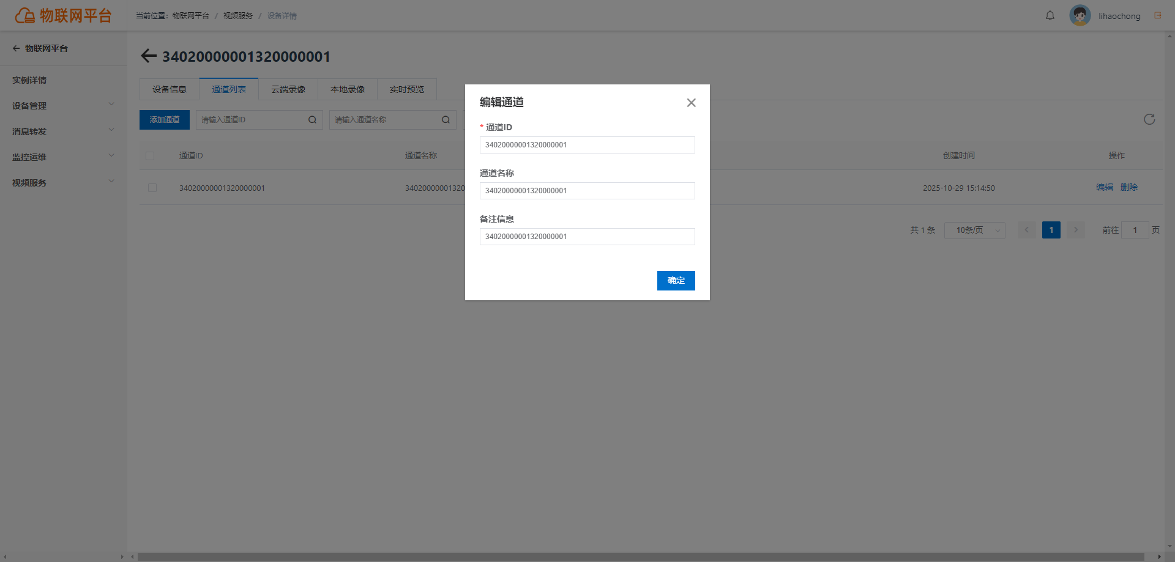Go to previous page arrow in pagination
The width and height of the screenshot is (1175, 562).
click(1027, 230)
